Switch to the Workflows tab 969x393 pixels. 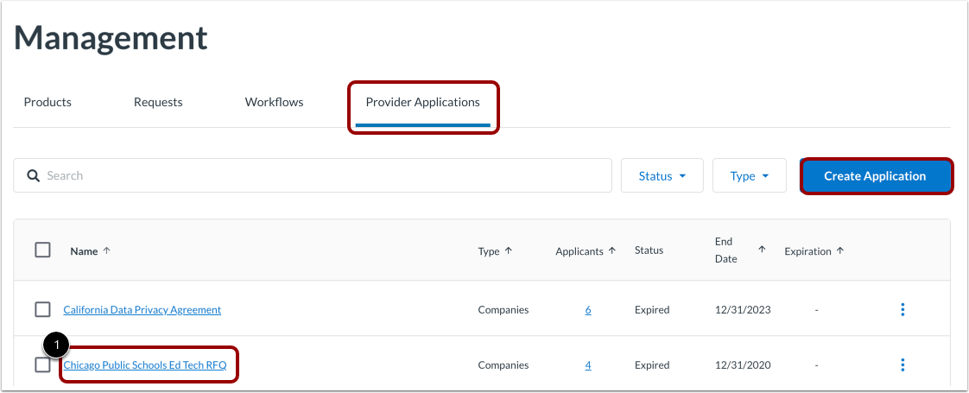click(275, 103)
